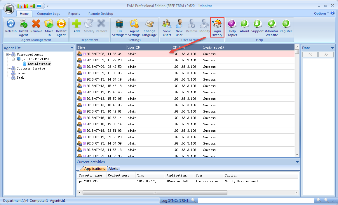
Task: Click next date button >>
Action: [326, 54]
